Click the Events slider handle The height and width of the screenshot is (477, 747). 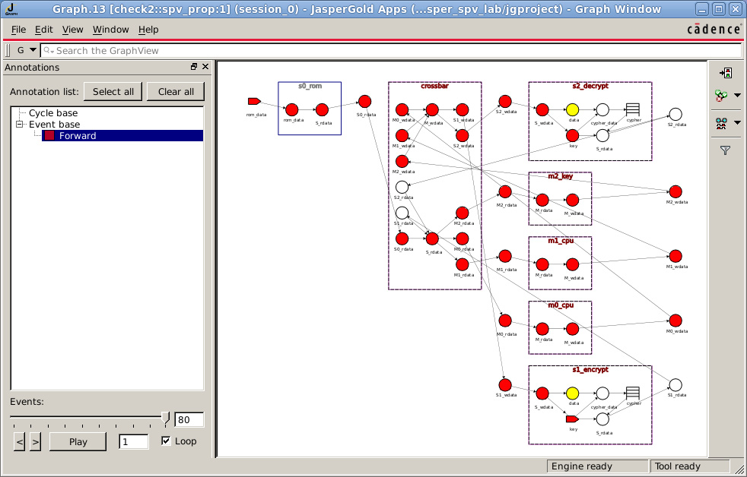165,418
